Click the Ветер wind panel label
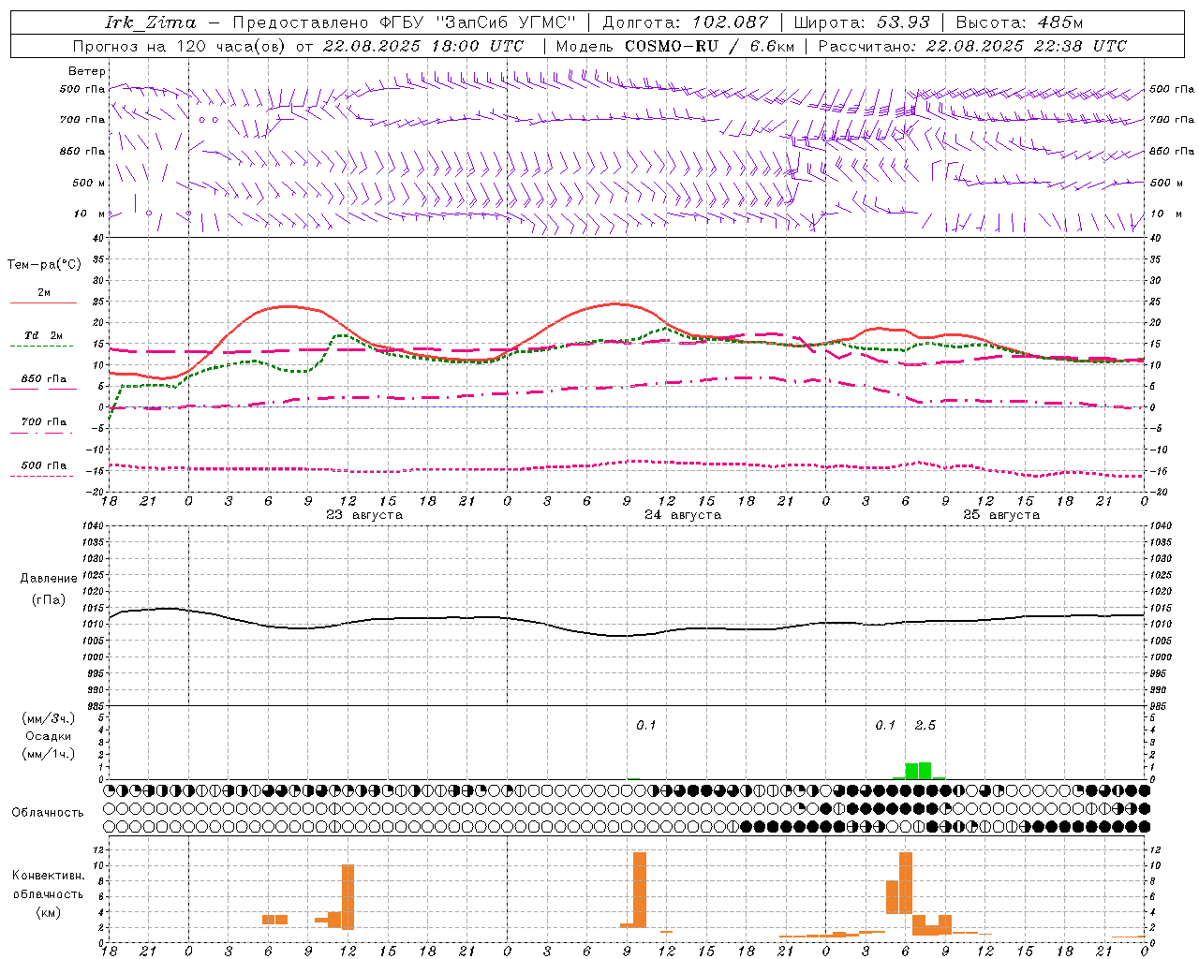 click(x=87, y=71)
